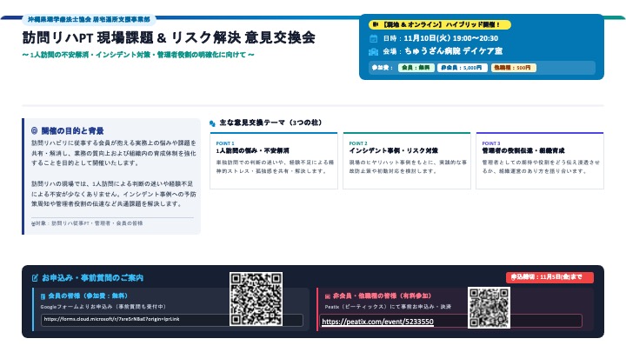Click the icon beside 非会員・他職種の皆様
626x352 pixels.
328,296
